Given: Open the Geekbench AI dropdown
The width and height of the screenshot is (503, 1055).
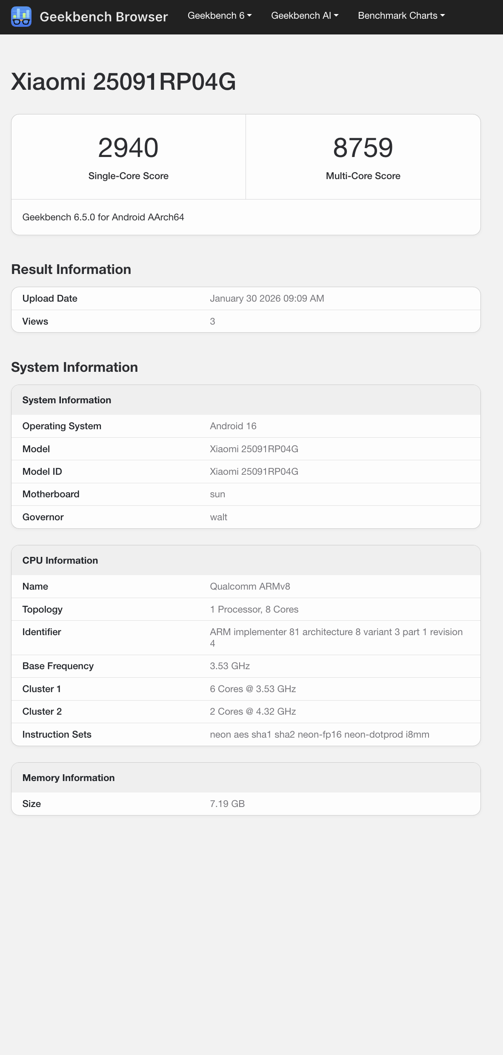Looking at the screenshot, I should click(x=305, y=16).
